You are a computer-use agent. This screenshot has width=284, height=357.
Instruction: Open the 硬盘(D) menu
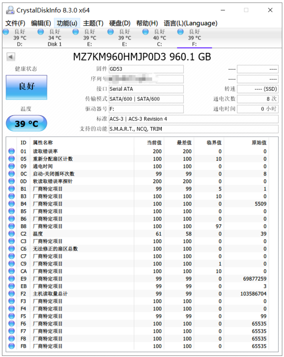(120, 23)
